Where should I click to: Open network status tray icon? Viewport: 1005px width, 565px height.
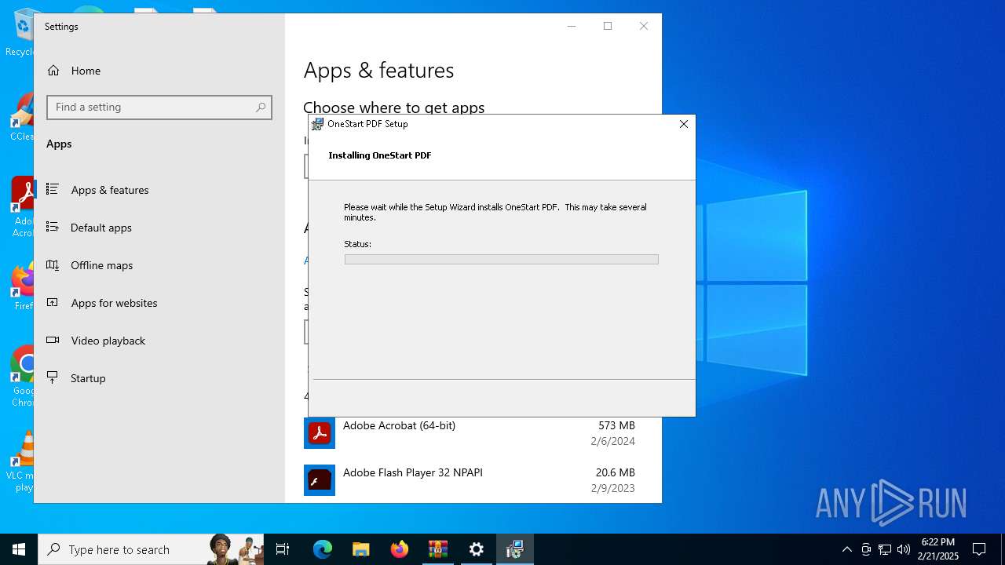click(x=885, y=549)
